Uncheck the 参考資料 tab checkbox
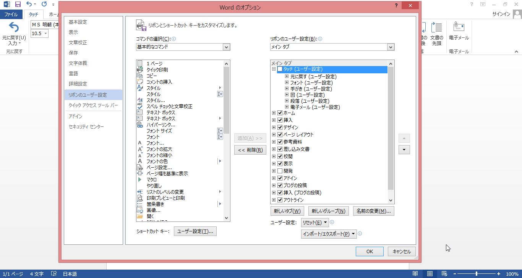522x278 pixels. [x=280, y=142]
